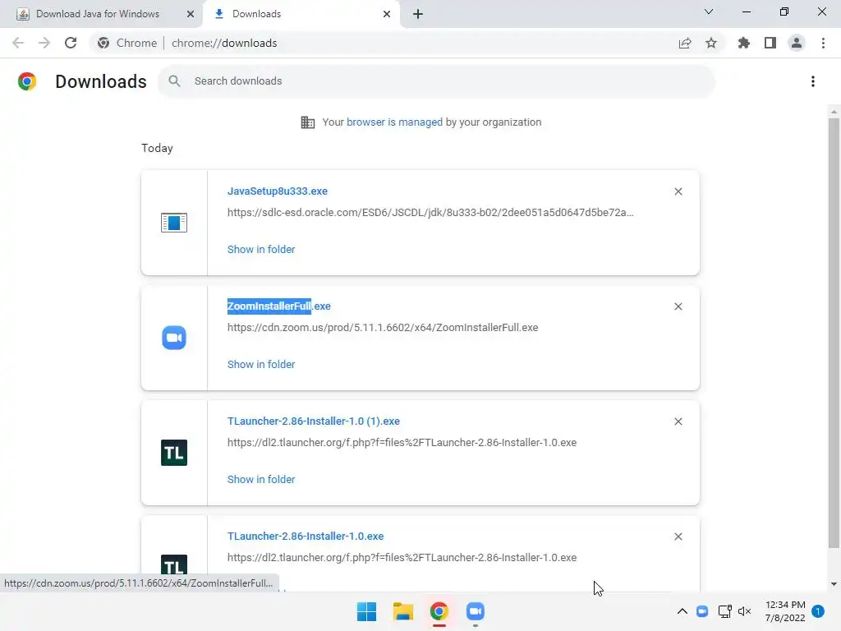Open the browser is managed link
841x631 pixels.
click(x=395, y=122)
